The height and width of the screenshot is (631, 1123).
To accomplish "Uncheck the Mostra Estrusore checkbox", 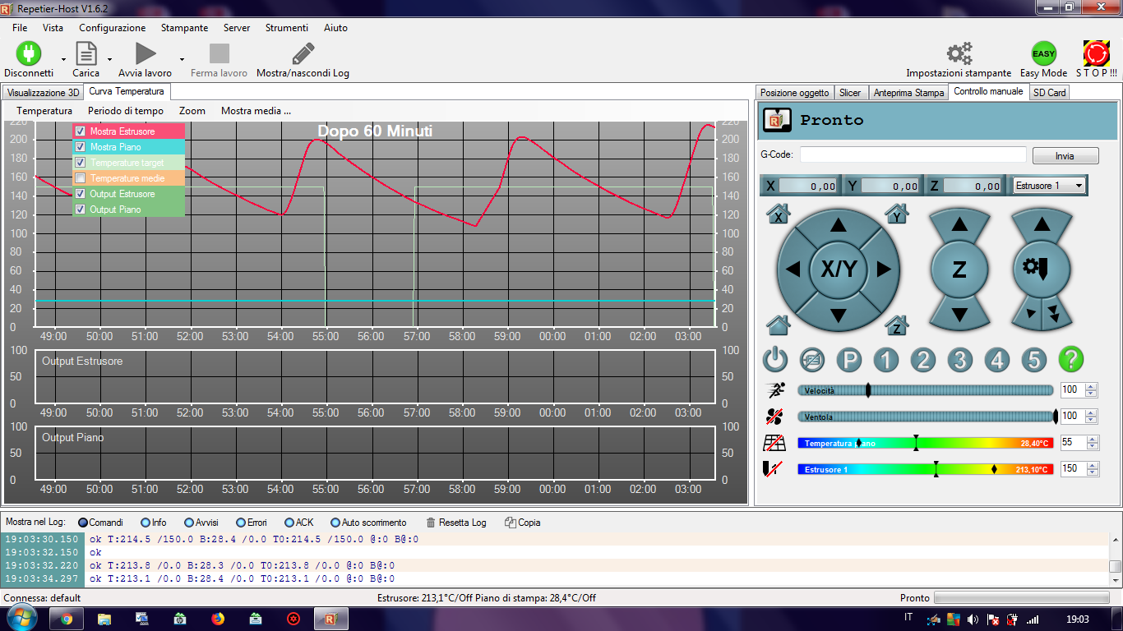I will click(x=81, y=131).
